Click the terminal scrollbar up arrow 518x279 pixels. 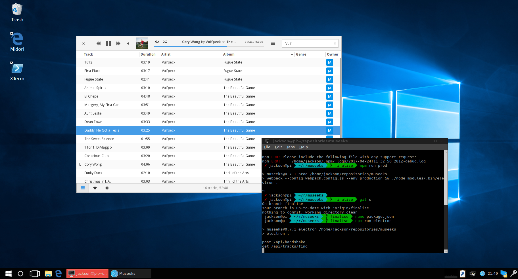pos(446,152)
